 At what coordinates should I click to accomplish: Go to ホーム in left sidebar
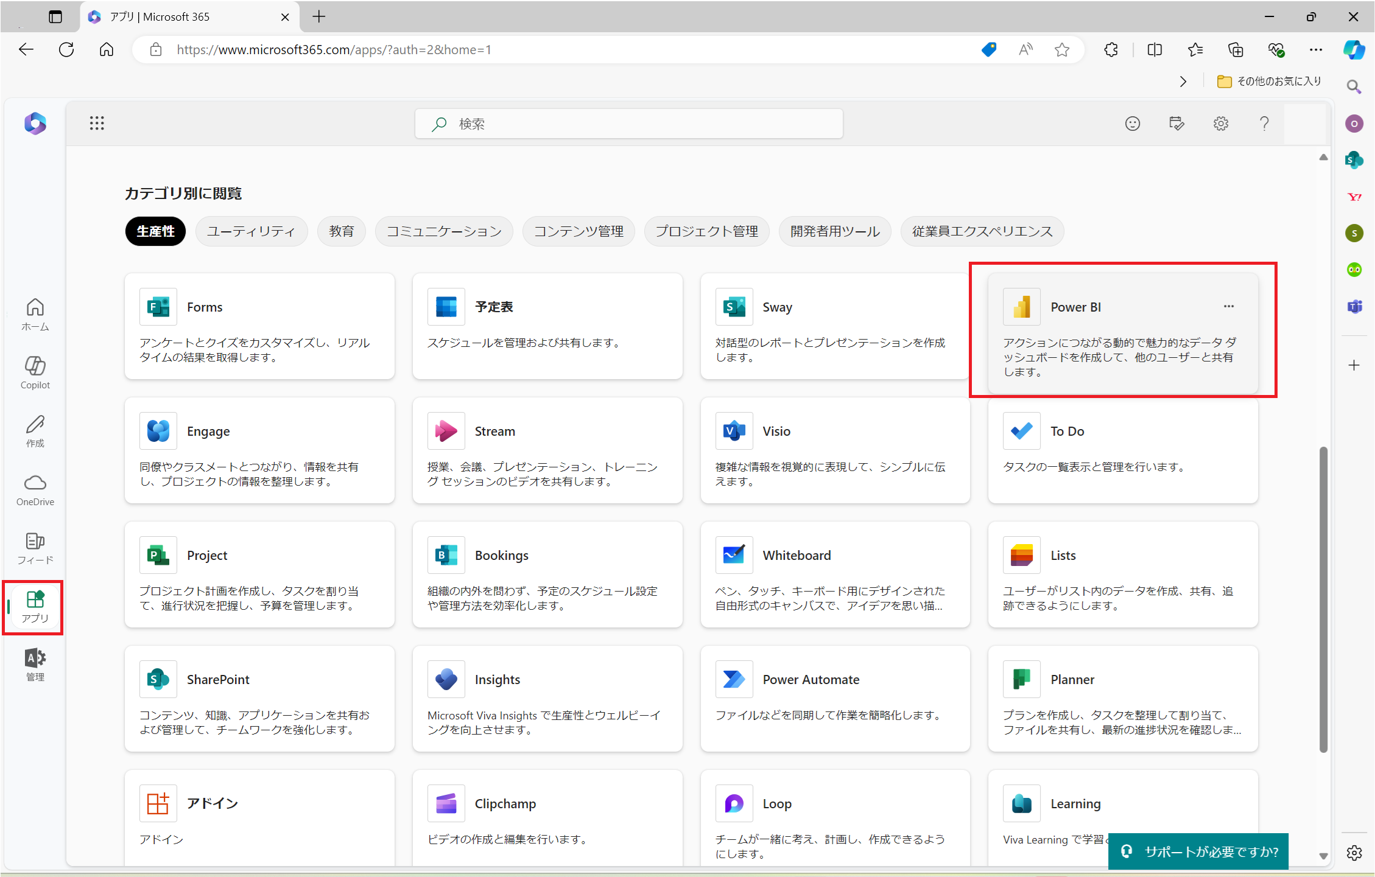pyautogui.click(x=35, y=315)
